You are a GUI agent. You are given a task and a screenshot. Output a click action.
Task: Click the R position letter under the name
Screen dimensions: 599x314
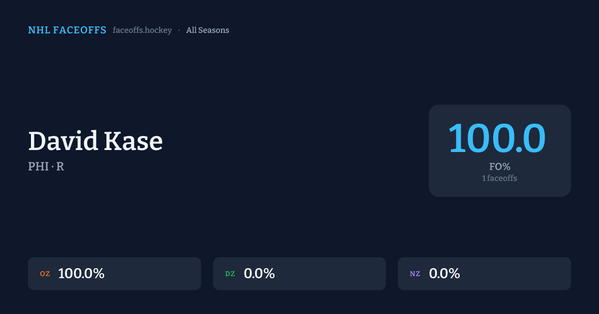(60, 166)
